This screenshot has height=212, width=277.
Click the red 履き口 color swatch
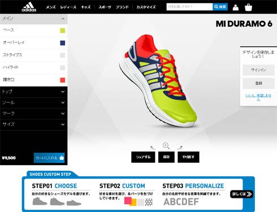click(63, 80)
